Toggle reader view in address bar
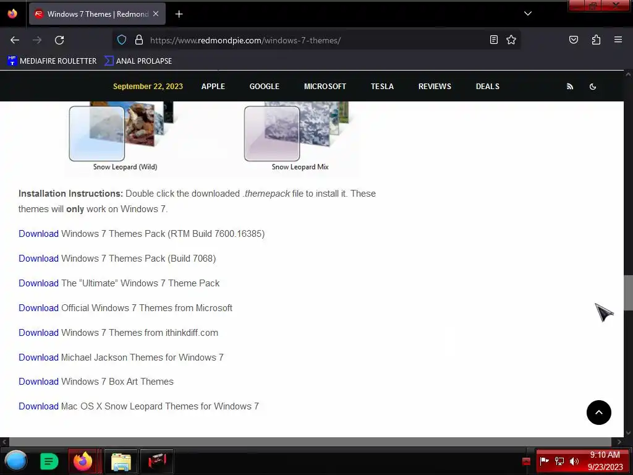Viewport: 633px width, 475px height. [493, 40]
